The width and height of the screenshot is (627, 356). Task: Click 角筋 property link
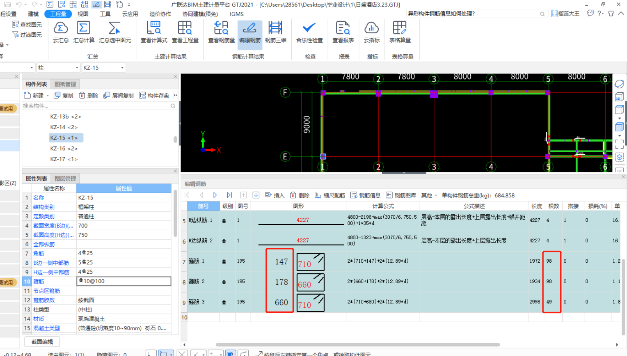[x=39, y=253]
